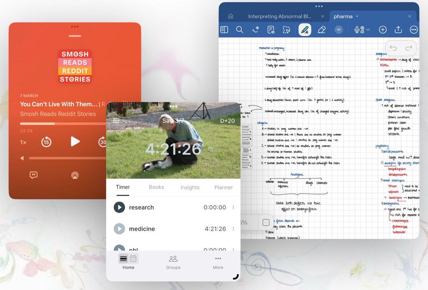Close the pharma tab

pos(410,16)
